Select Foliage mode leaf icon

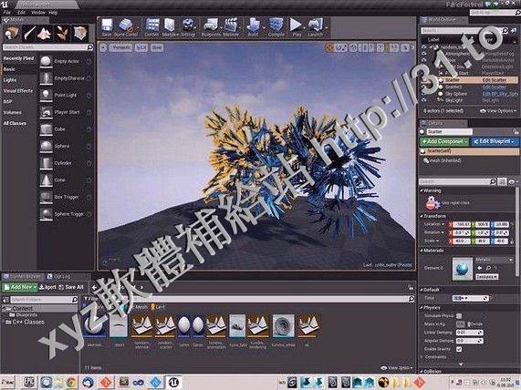point(62,34)
